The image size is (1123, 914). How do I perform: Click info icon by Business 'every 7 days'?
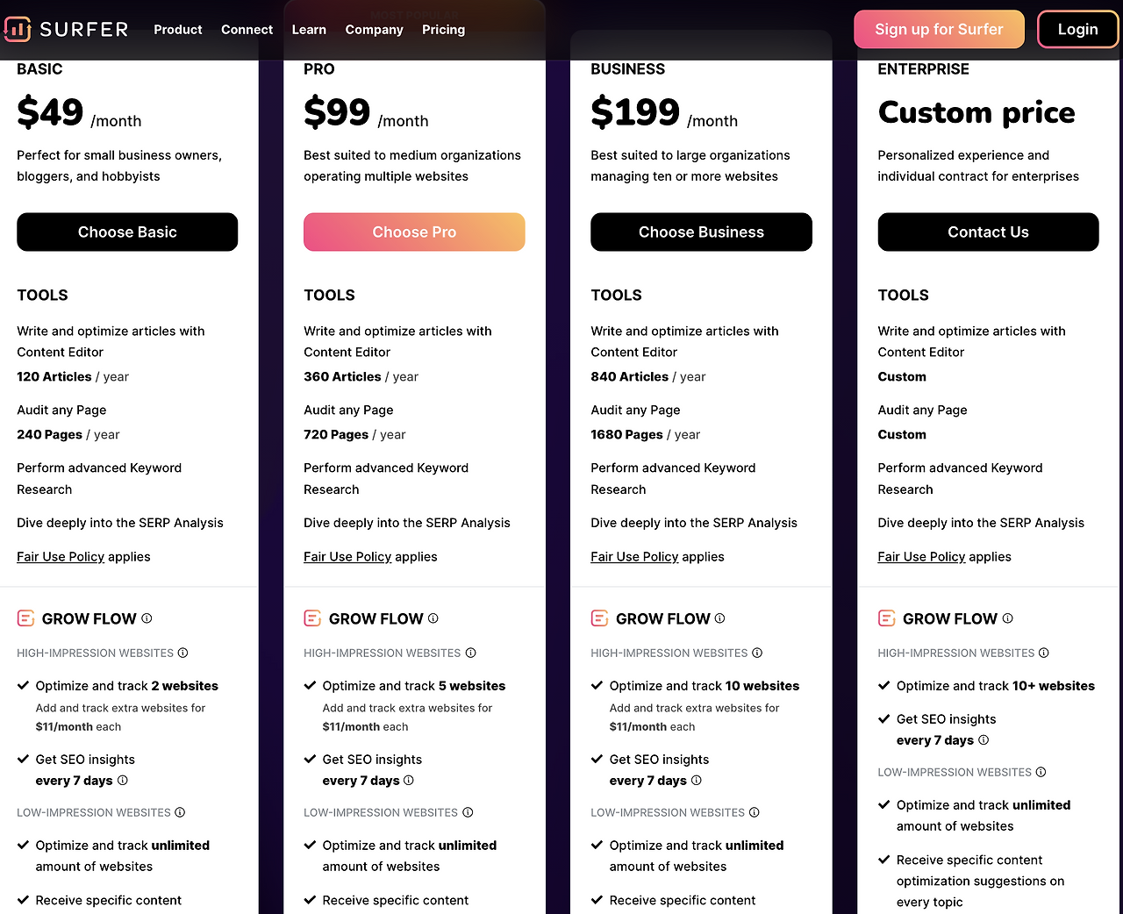tap(697, 781)
